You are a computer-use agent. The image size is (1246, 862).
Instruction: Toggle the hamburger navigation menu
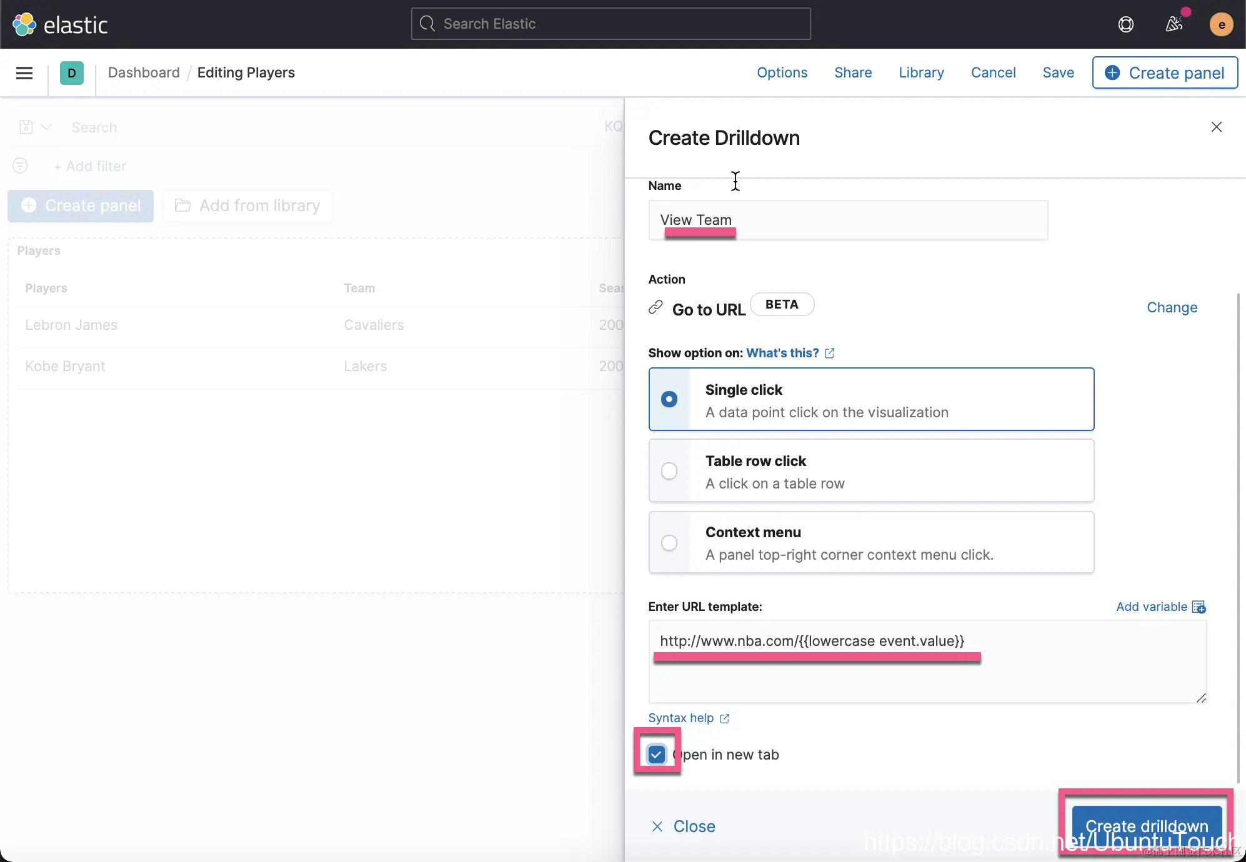(24, 73)
